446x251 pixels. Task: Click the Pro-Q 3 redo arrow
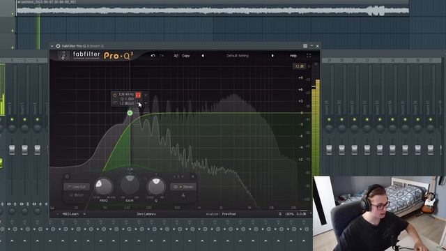tap(162, 56)
